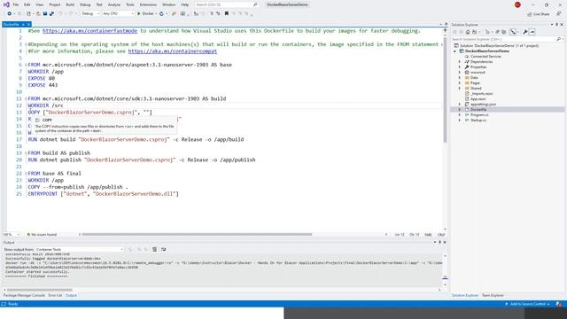Select App.razor in Solution Explorer
The height and width of the screenshot is (319, 567).
coord(478,98)
